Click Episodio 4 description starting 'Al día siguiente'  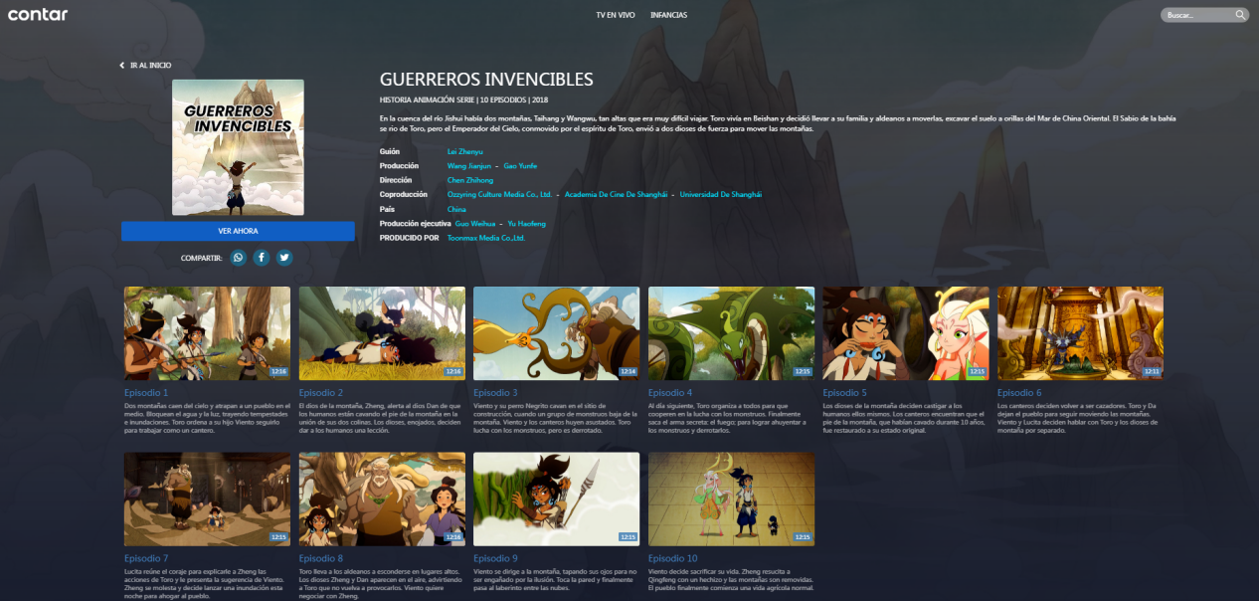[x=731, y=417]
